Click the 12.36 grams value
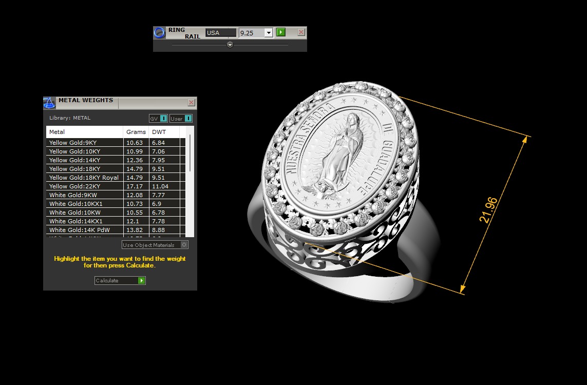This screenshot has height=385, width=587. tap(135, 160)
